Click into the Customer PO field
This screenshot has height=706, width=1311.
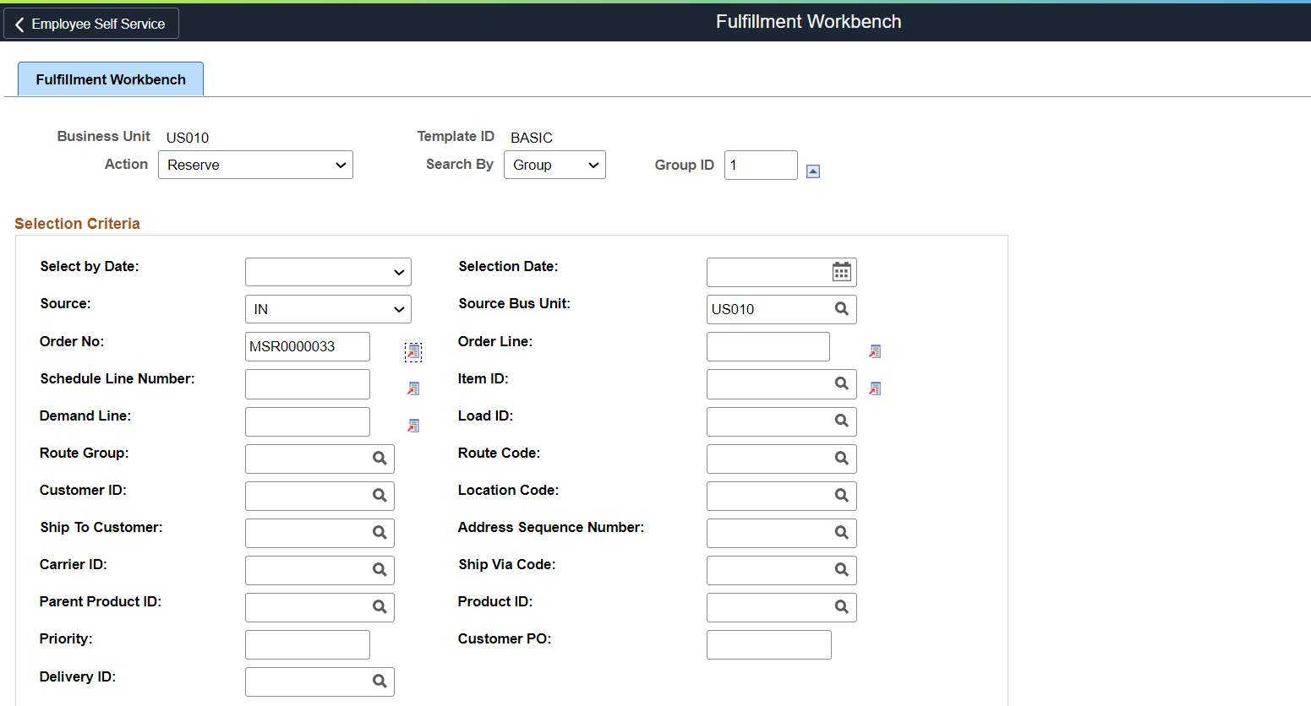pyautogui.click(x=768, y=644)
